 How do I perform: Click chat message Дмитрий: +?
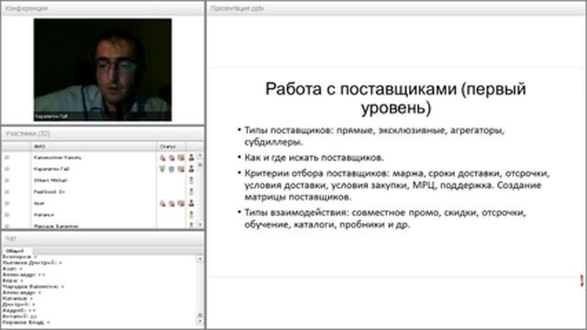(x=18, y=304)
